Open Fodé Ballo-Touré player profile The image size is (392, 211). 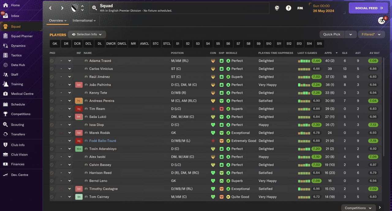pos(103,141)
